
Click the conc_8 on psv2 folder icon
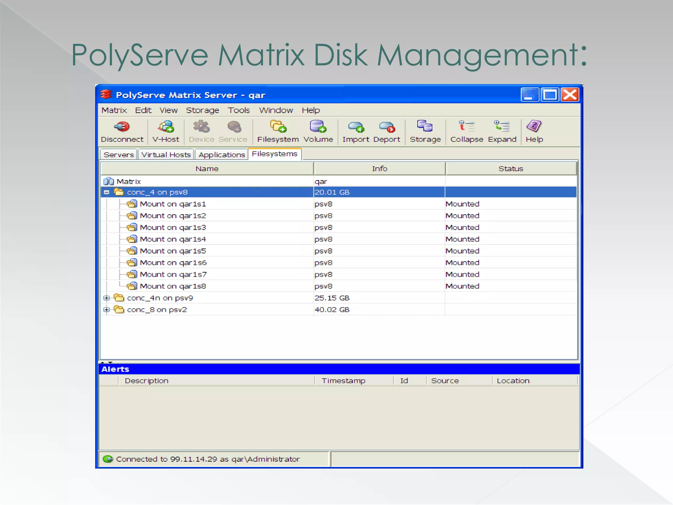(x=119, y=310)
